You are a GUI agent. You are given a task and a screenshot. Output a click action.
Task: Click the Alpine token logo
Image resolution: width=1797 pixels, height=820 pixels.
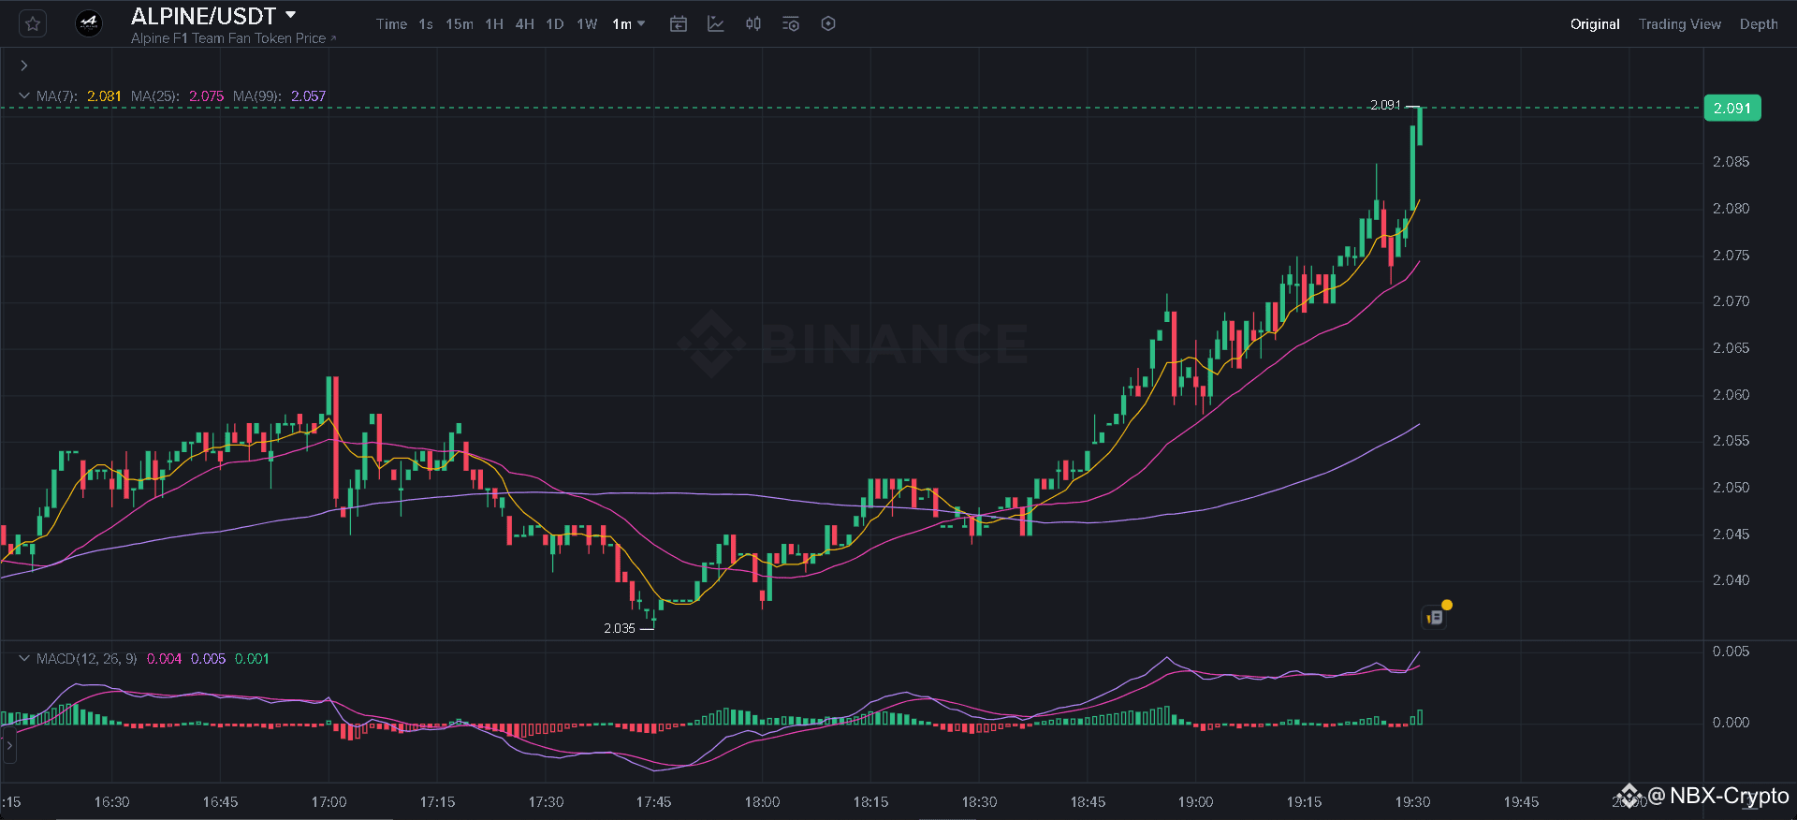[89, 22]
